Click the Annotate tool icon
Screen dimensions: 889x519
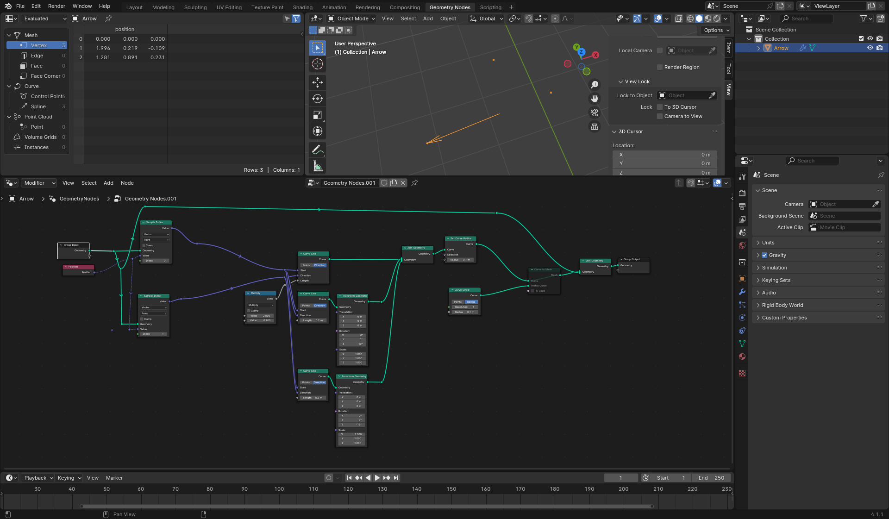tap(318, 150)
